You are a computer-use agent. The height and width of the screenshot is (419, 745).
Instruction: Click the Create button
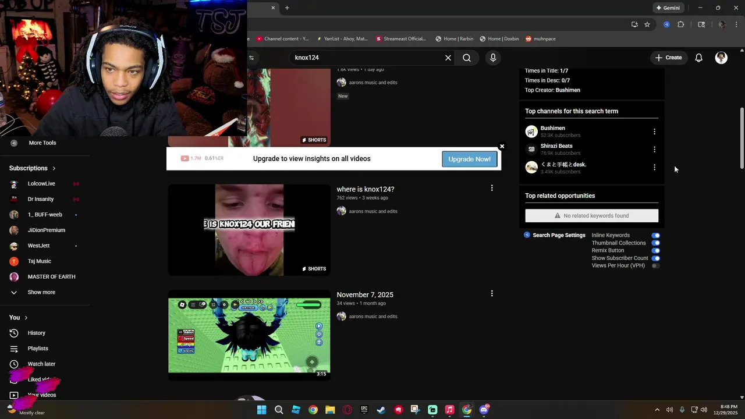668,58
